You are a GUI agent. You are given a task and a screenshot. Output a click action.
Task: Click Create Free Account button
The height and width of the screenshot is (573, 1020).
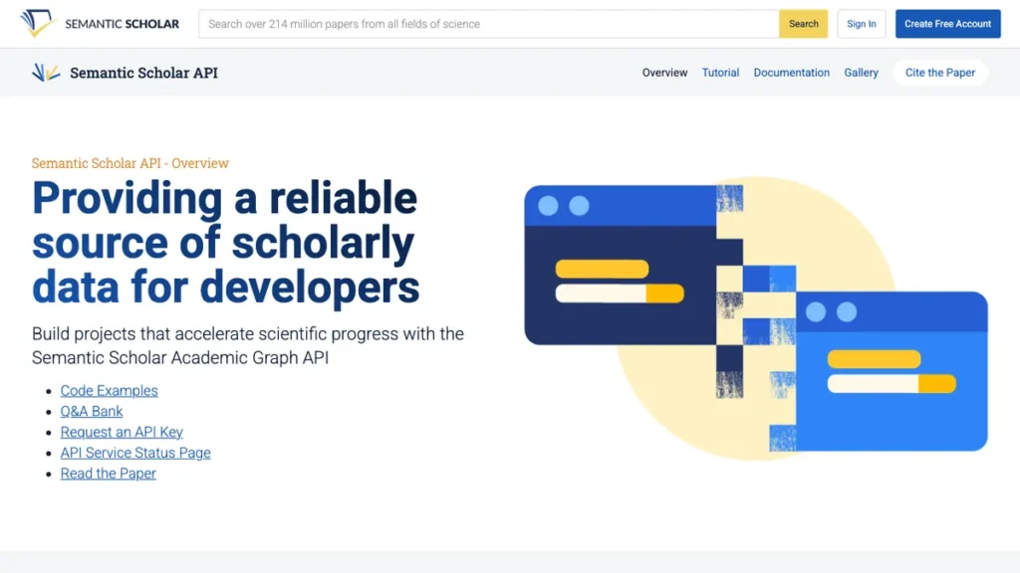(948, 24)
